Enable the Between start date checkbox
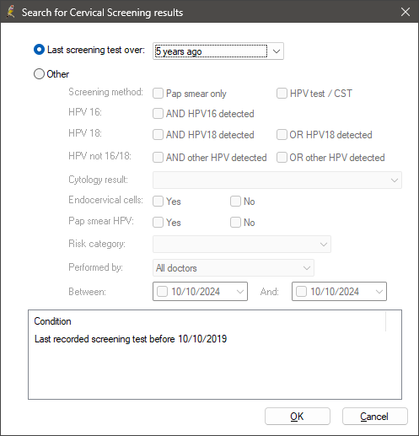 163,292
